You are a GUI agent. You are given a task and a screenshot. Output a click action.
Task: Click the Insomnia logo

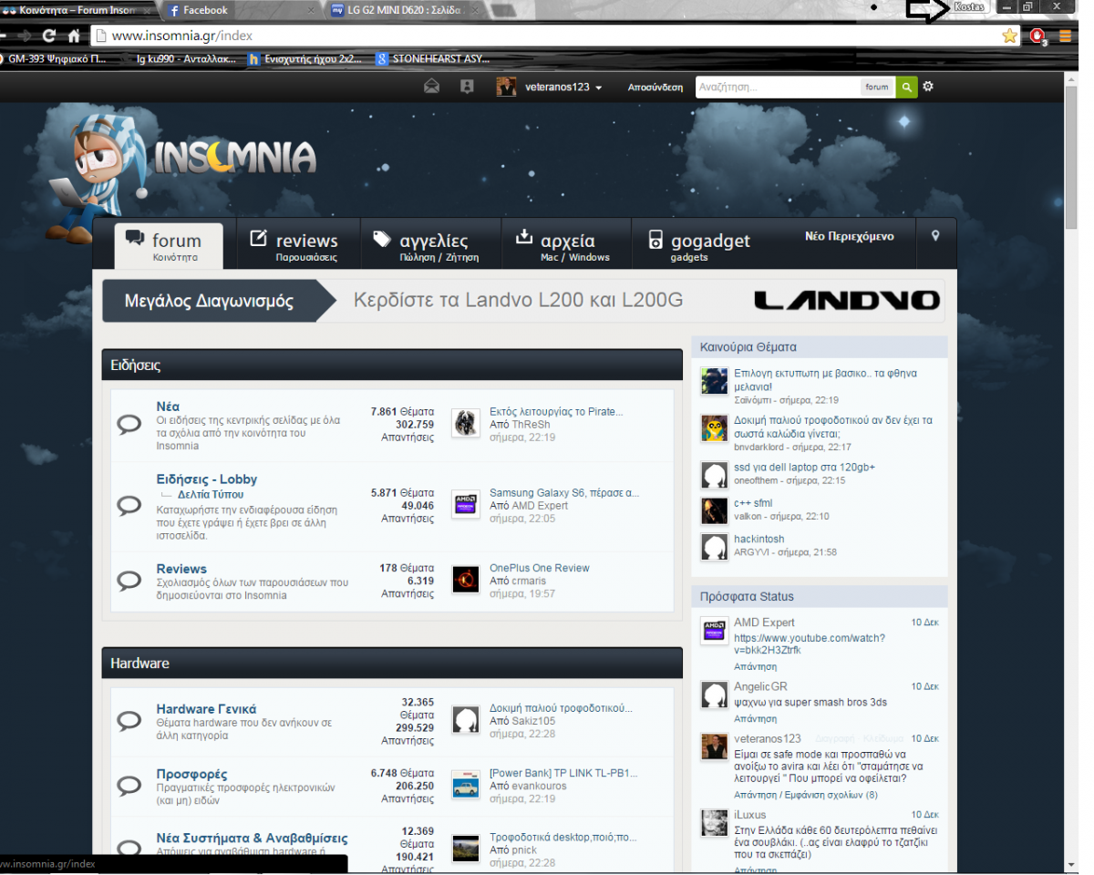(234, 157)
